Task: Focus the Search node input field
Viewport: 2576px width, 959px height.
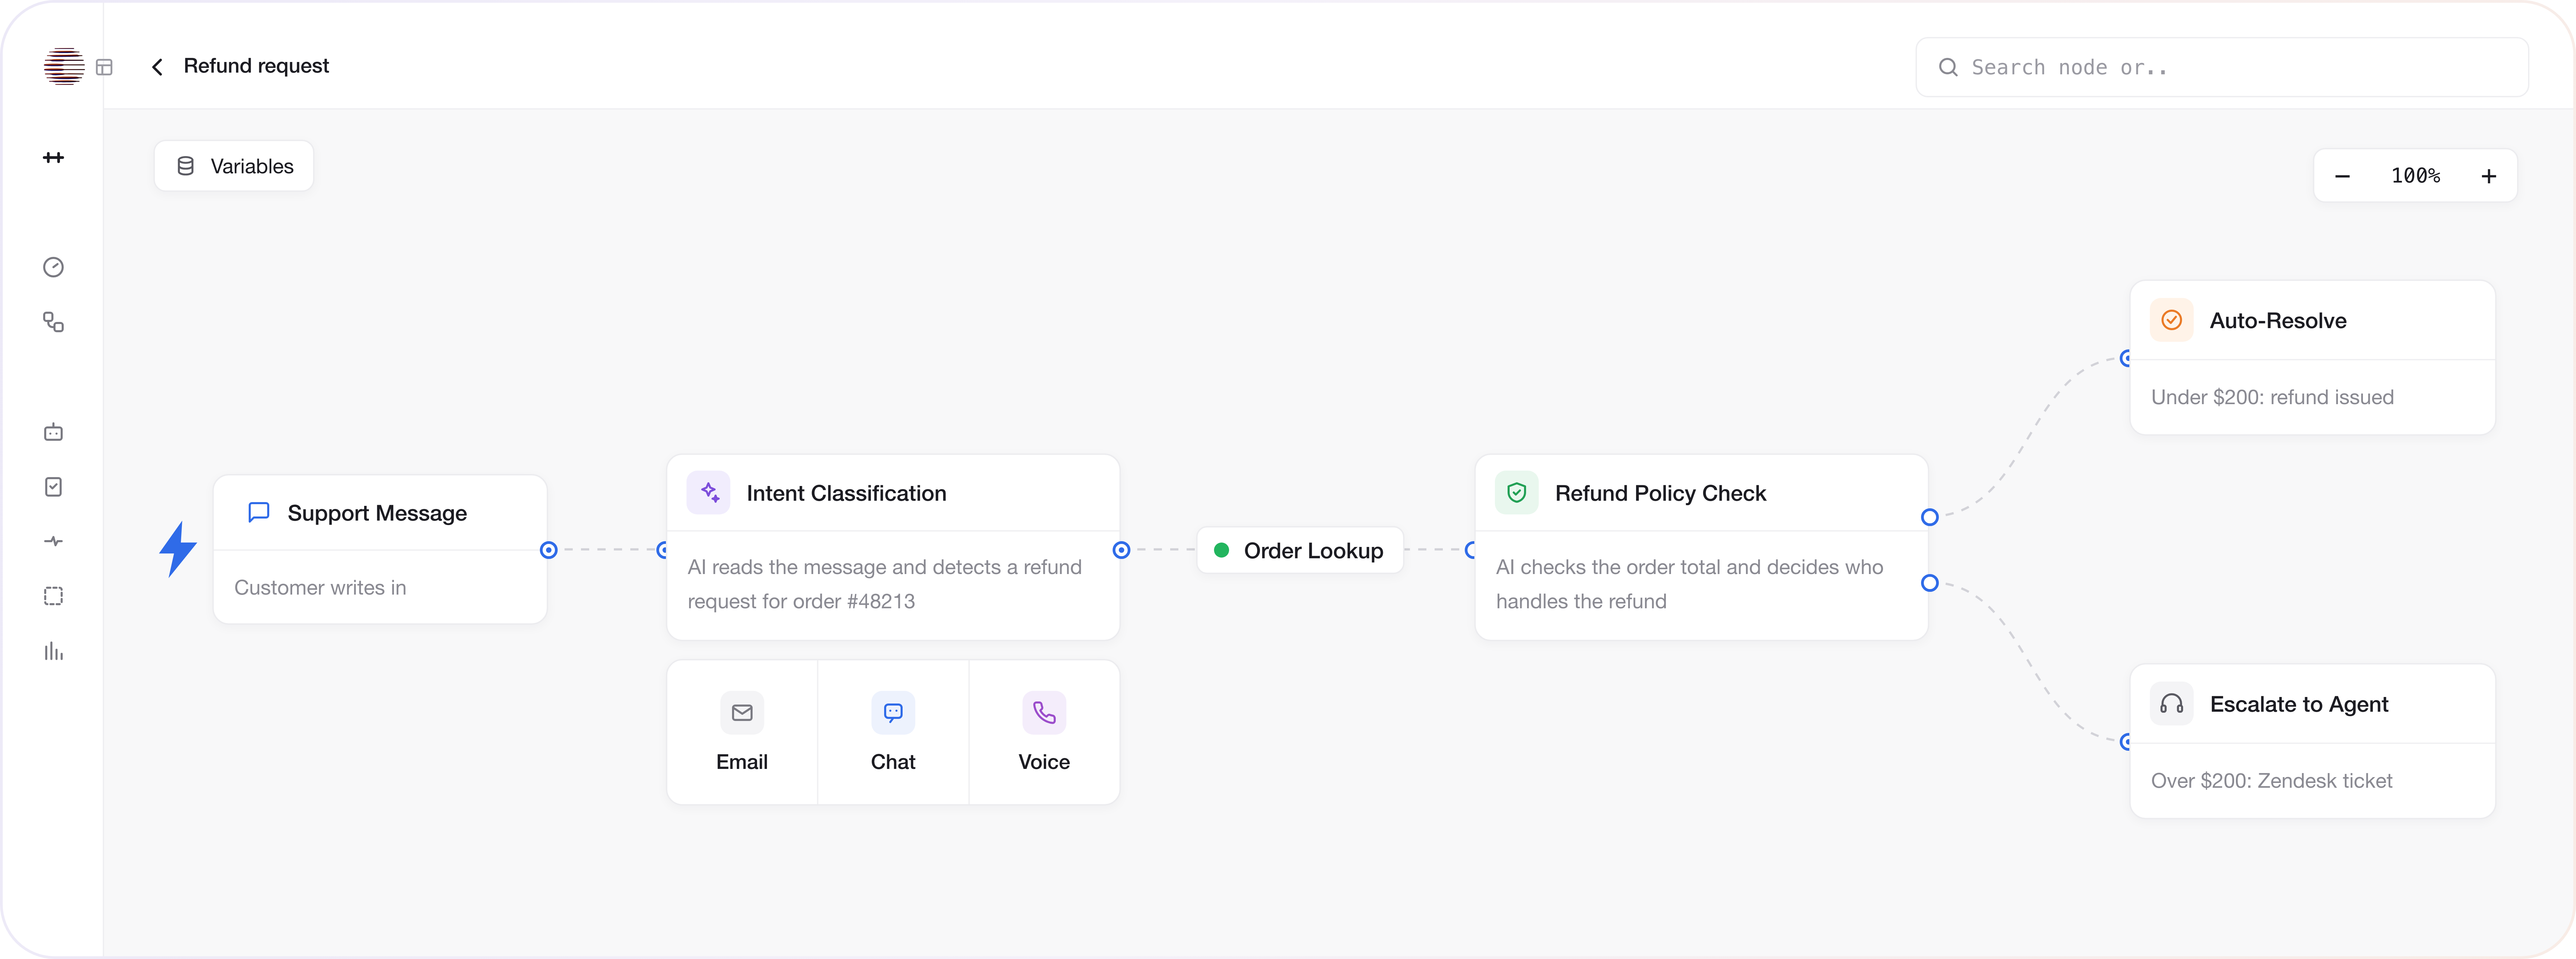Action: (x=2222, y=67)
